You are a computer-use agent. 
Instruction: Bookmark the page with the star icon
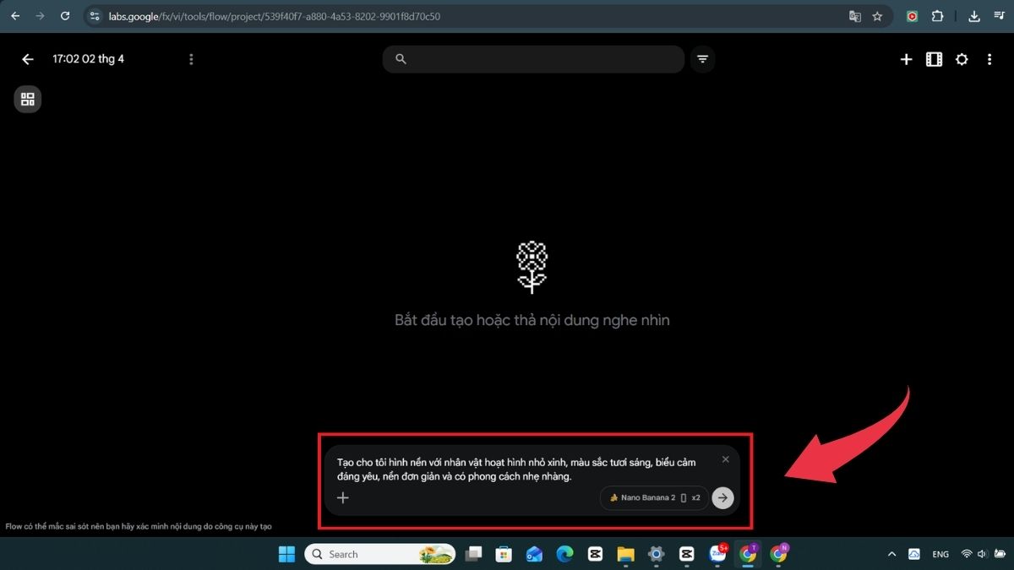877,15
